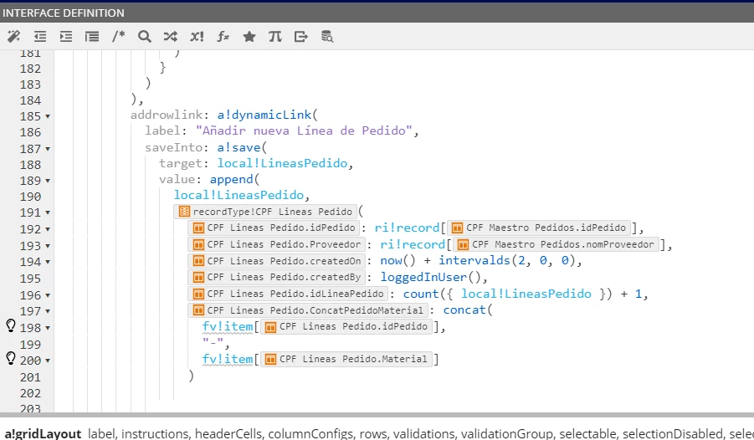
Task: Click the intervalds function text
Action: tap(474, 261)
